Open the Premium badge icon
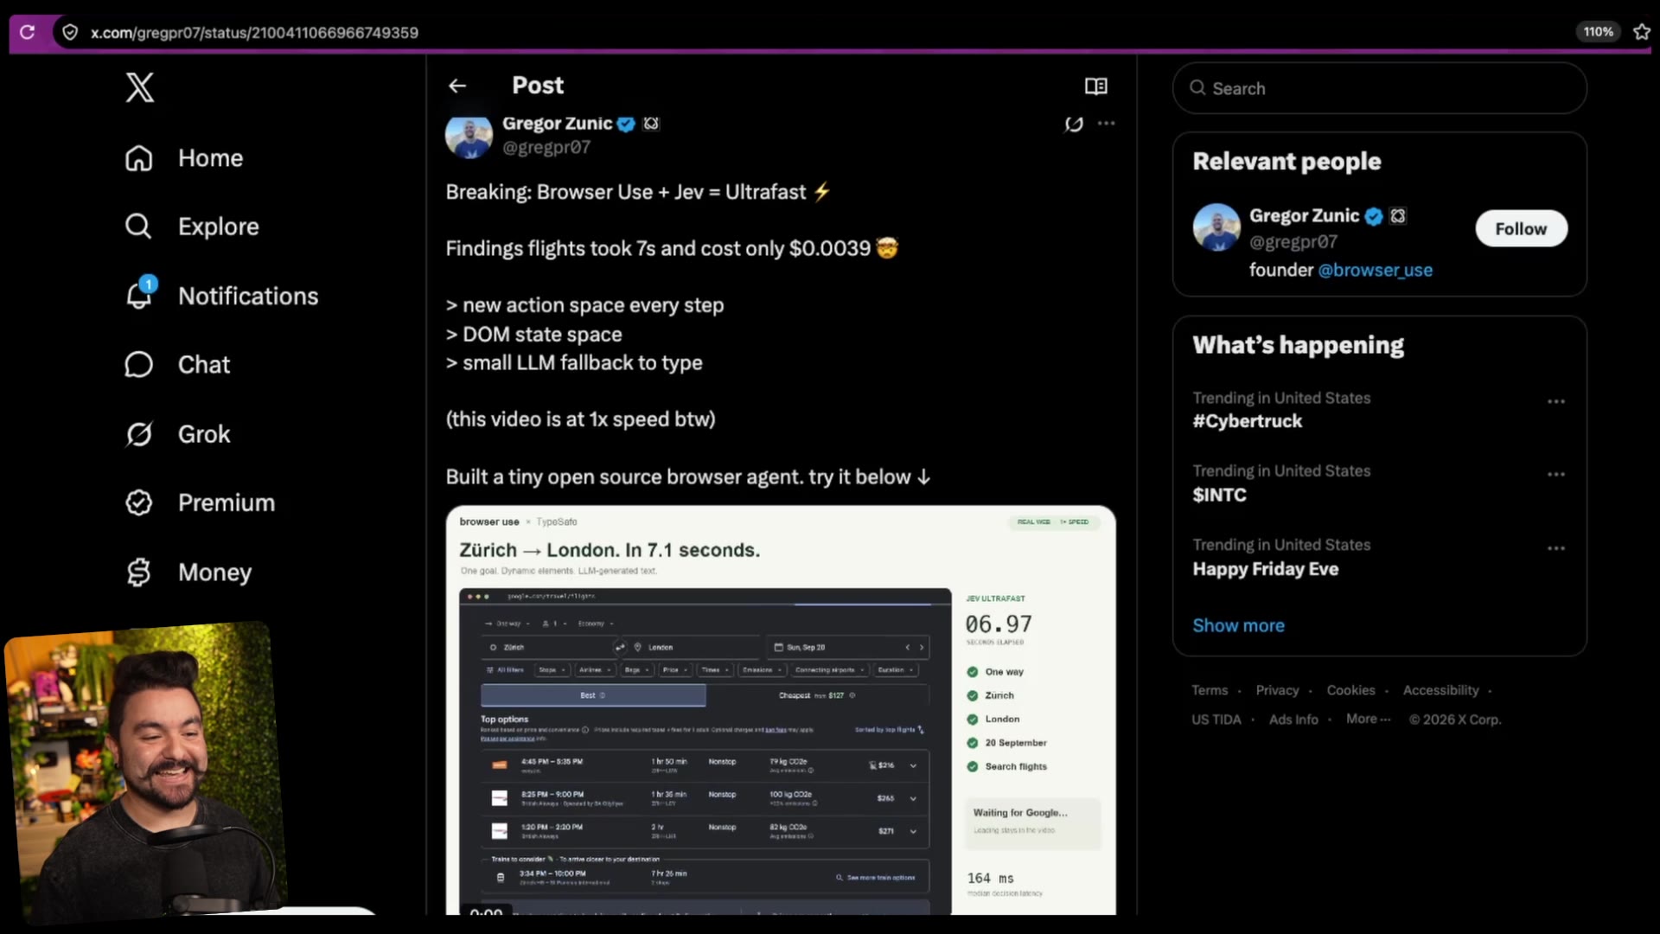1660x934 pixels. click(x=138, y=502)
